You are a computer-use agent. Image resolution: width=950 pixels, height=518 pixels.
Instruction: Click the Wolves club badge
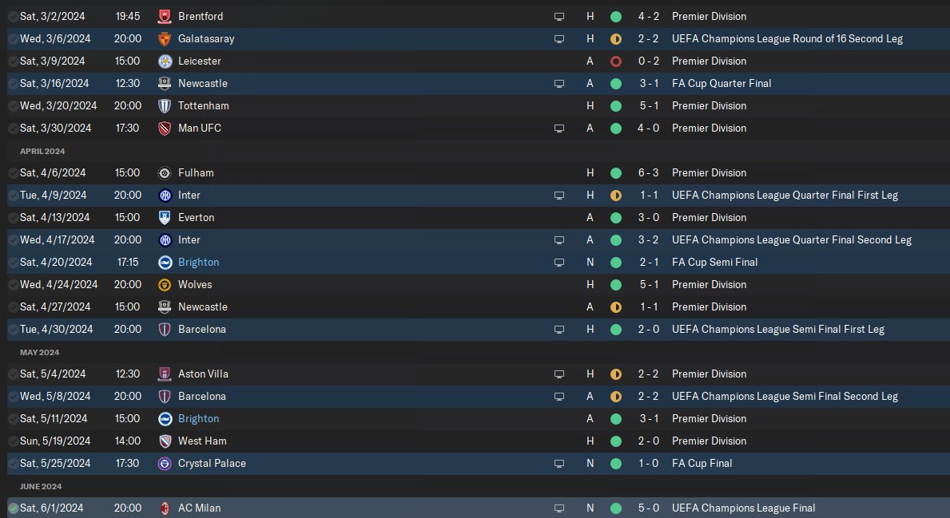point(164,284)
